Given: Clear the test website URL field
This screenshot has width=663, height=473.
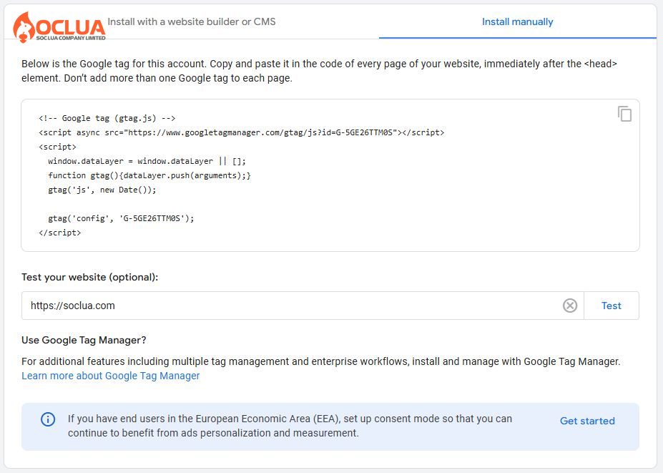Looking at the screenshot, I should click(x=569, y=306).
